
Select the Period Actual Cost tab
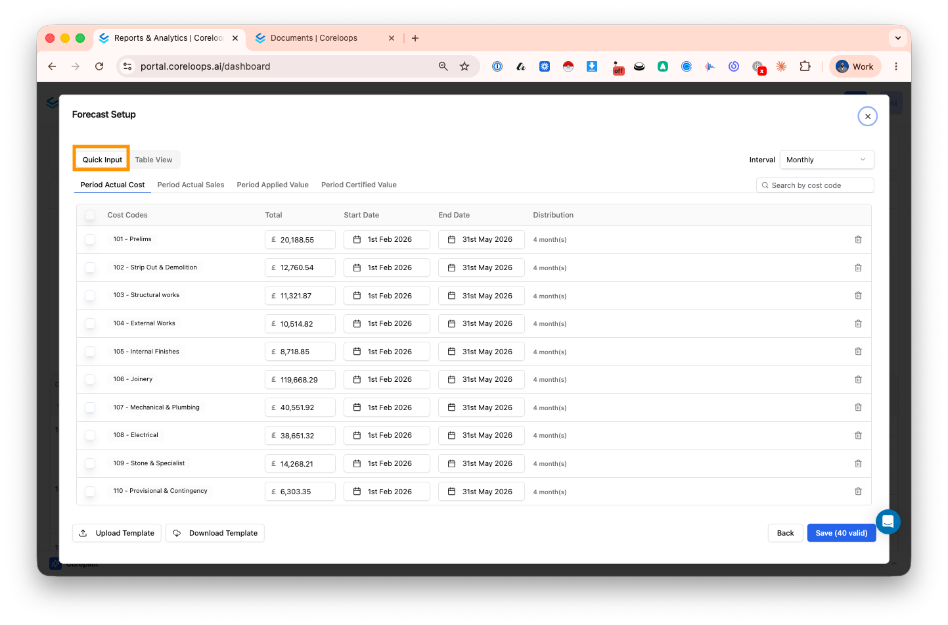[112, 185]
